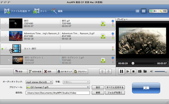
Task: Select the Adventure Time video thumbnail
Action: pyautogui.click(x=16, y=36)
